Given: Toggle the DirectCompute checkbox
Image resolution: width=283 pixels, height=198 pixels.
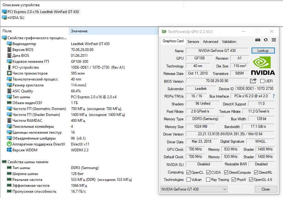Looking at the screenshot, I should [226, 173].
